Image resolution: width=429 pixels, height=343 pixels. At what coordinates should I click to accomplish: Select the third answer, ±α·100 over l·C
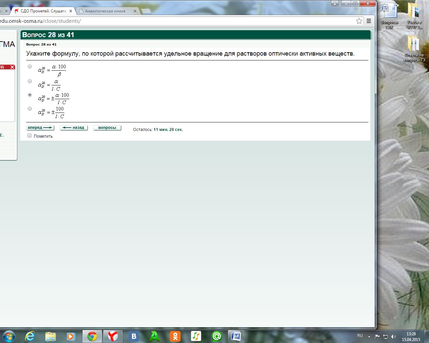coord(30,95)
